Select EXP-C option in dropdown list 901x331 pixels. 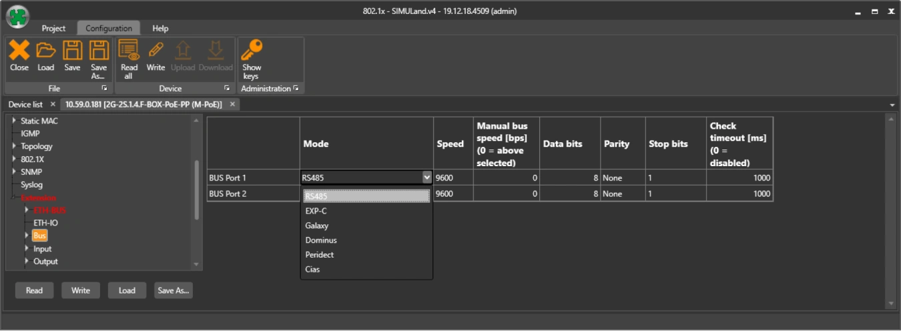tap(316, 211)
